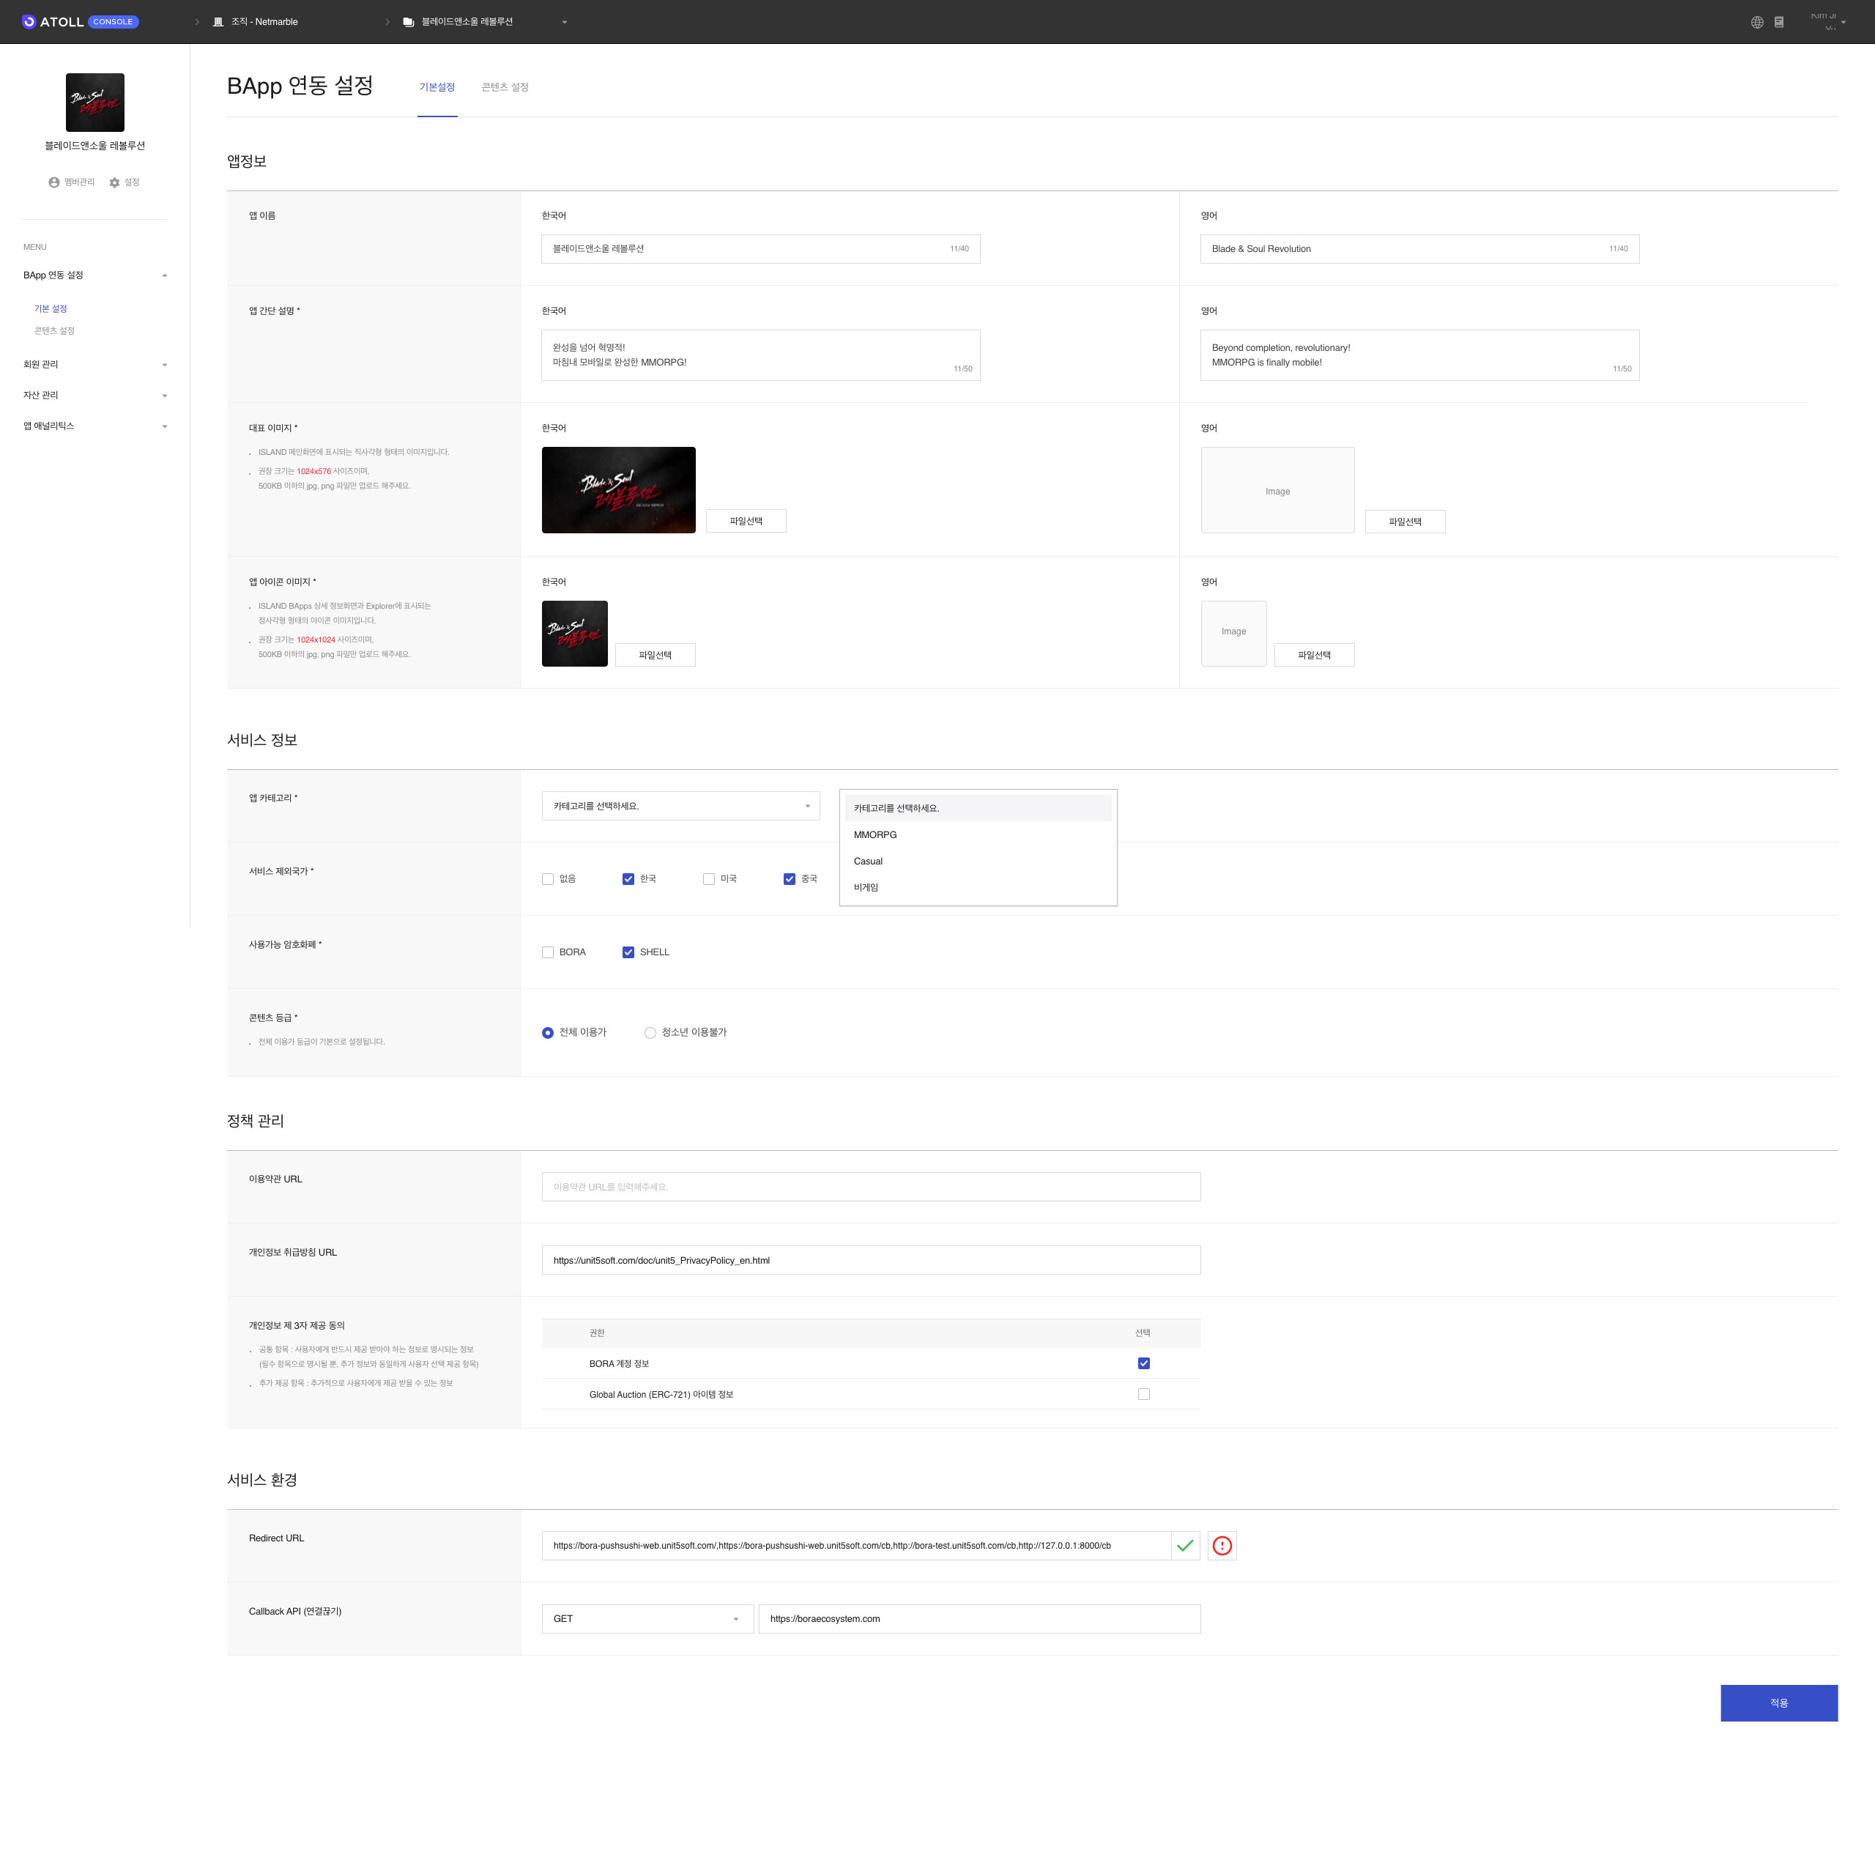Screen dimensions: 1875x1871
Task: Open the 앱 카테고리 dropdown
Action: click(x=680, y=806)
